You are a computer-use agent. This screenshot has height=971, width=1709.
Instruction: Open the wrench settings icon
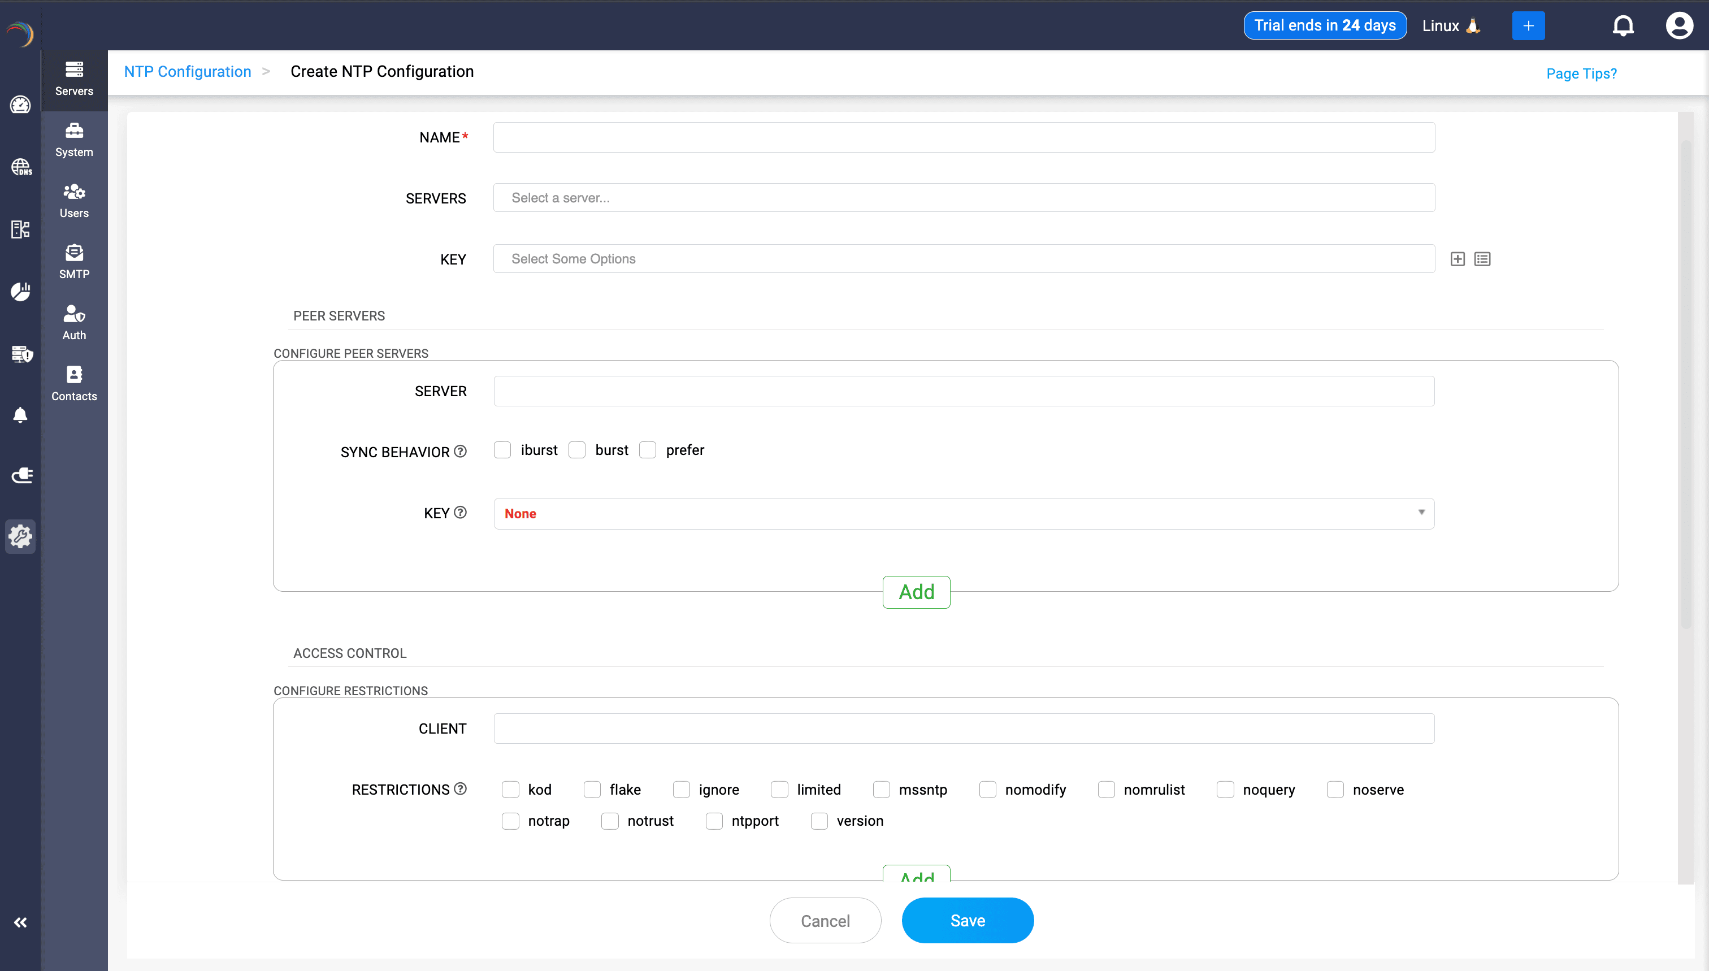(x=21, y=536)
